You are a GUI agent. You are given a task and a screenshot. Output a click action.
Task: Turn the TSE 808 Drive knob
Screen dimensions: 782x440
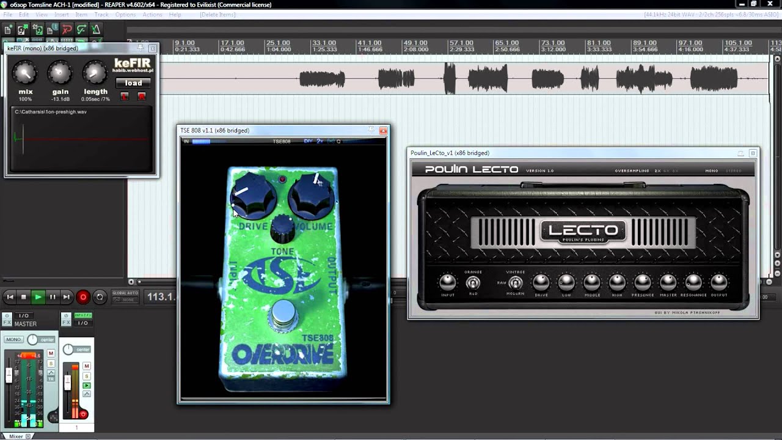point(253,195)
